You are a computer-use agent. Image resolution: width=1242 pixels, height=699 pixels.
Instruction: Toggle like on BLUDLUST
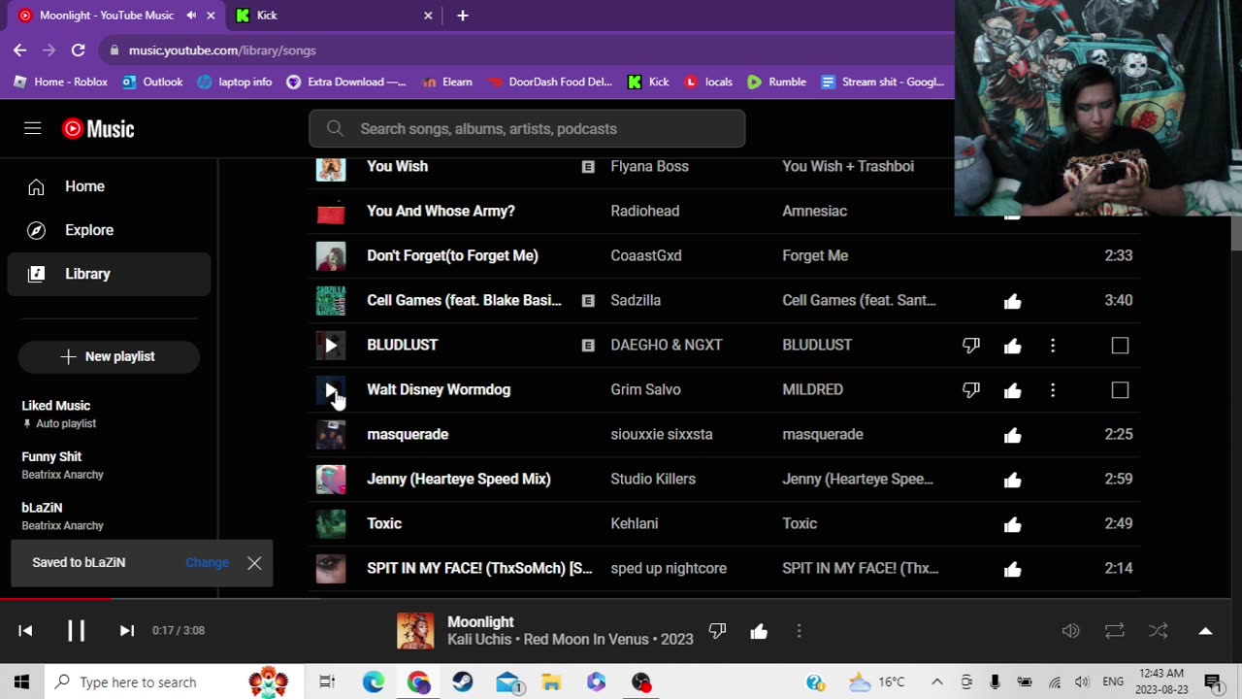click(1012, 345)
